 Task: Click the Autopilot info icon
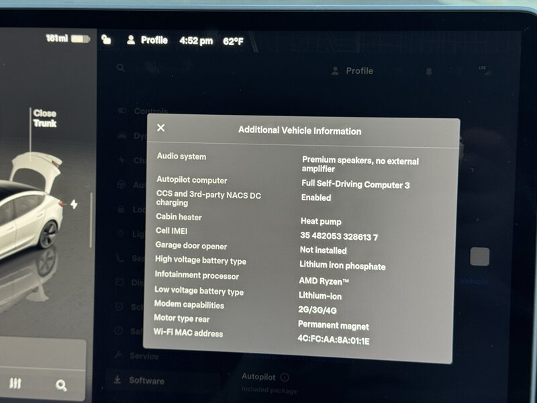click(285, 377)
